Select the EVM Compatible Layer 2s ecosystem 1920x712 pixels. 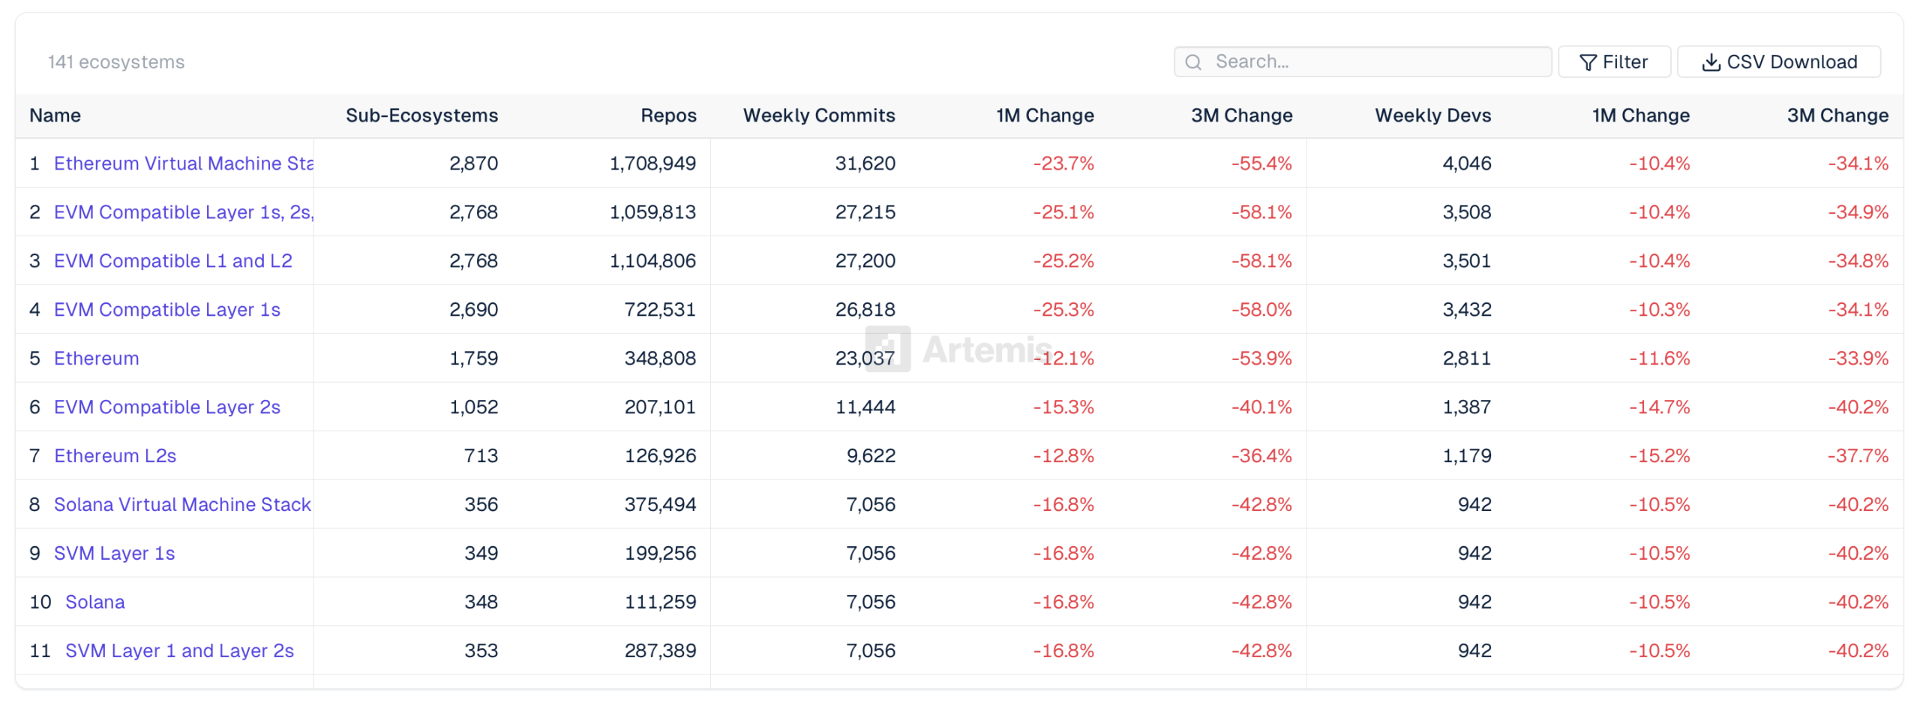pos(166,407)
